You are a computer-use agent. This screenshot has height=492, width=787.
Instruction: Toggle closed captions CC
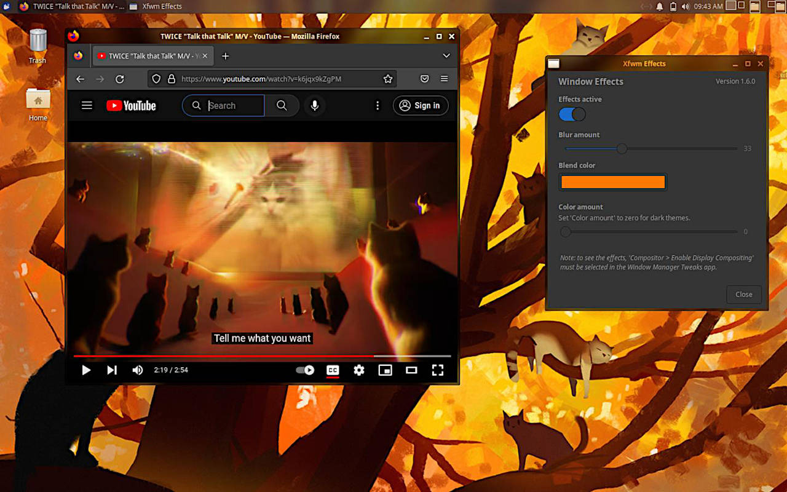click(x=333, y=370)
